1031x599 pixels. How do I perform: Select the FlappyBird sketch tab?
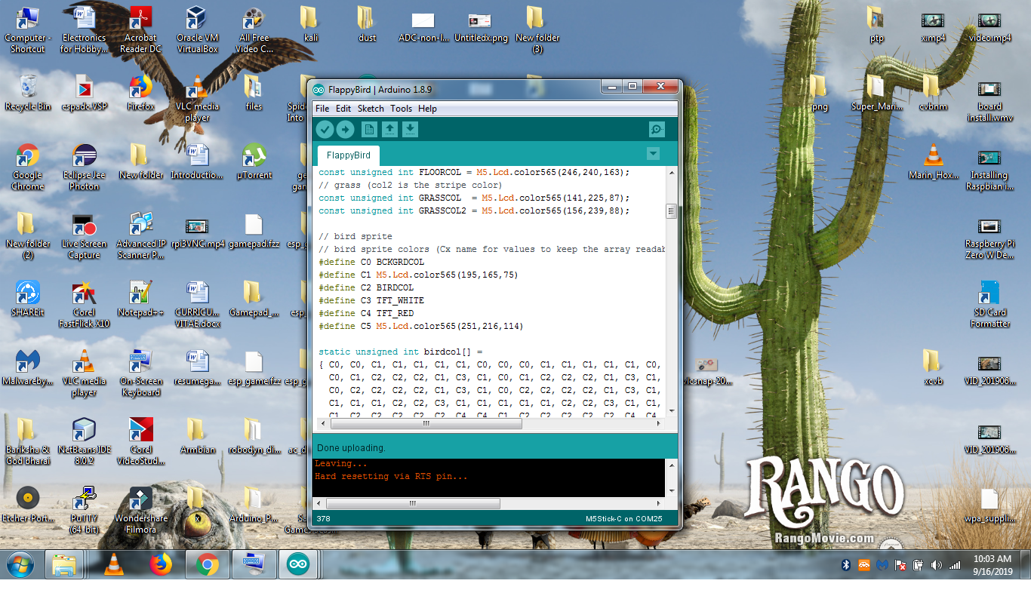(349, 155)
